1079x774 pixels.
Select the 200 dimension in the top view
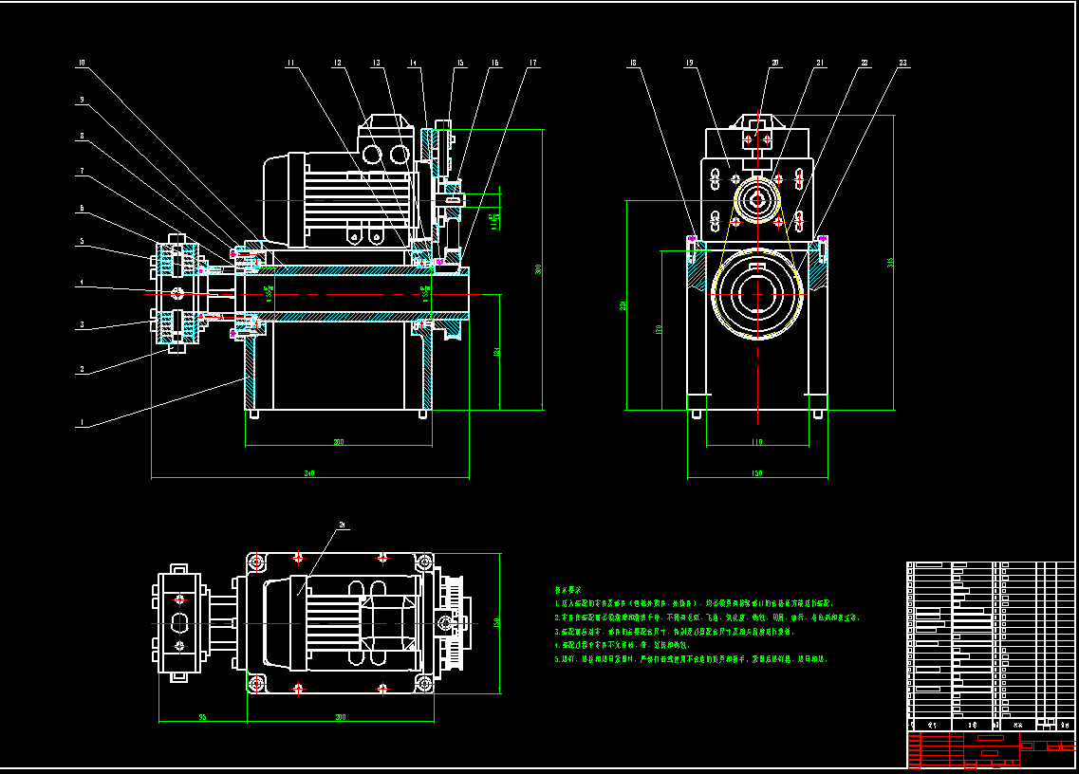(x=341, y=717)
